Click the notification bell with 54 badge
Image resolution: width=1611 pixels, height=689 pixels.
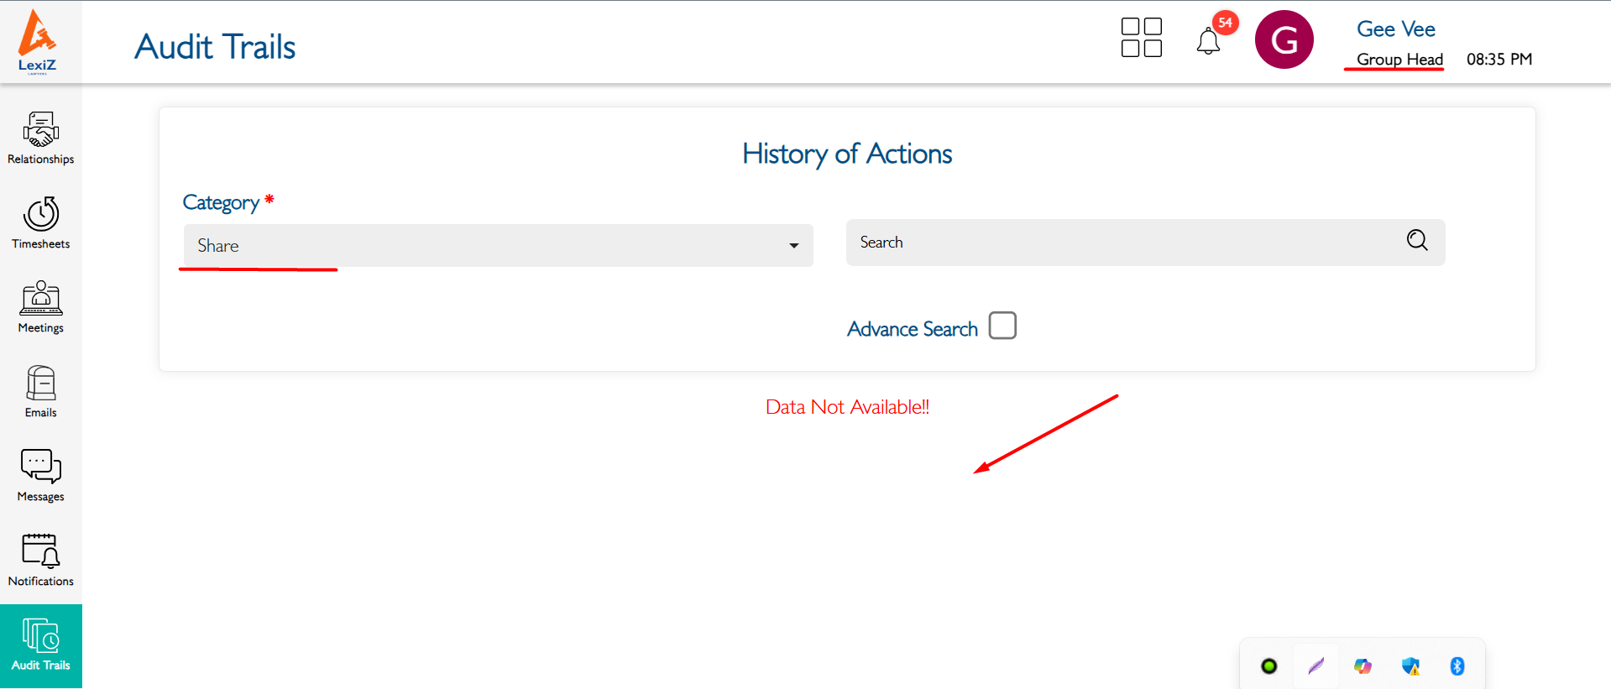pos(1208,40)
